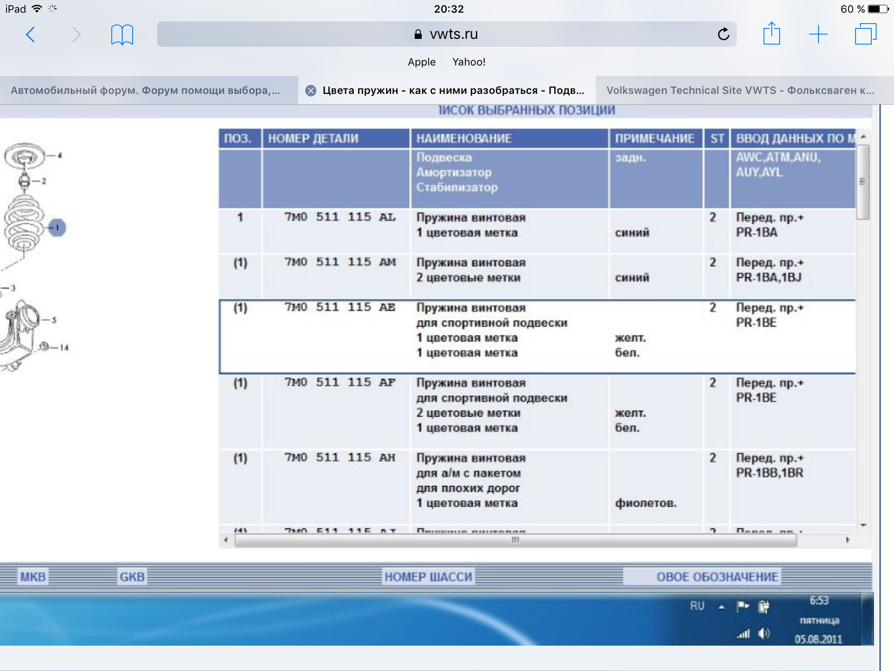
Task: Select highlighted position 1 spring marker in diagram
Action: (57, 228)
